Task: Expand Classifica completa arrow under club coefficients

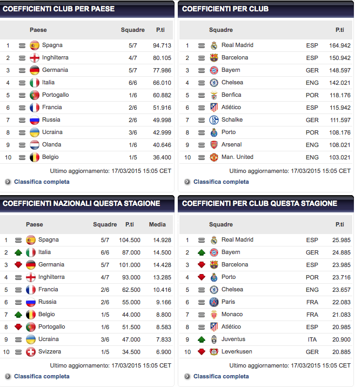Action: pyautogui.click(x=187, y=182)
